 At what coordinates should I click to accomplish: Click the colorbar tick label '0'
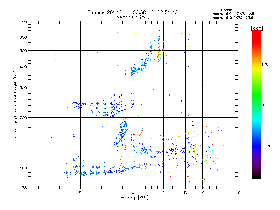tap(262, 105)
